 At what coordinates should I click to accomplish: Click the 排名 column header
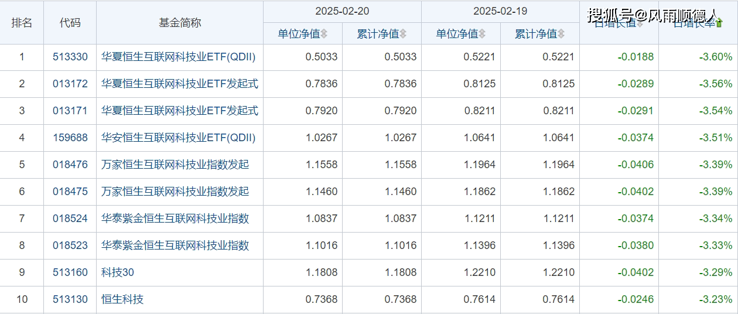[22, 22]
